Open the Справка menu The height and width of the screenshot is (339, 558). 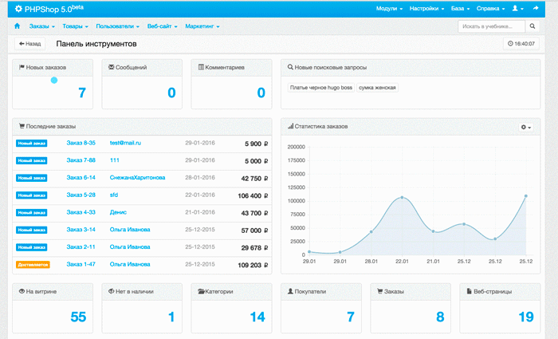(x=491, y=9)
